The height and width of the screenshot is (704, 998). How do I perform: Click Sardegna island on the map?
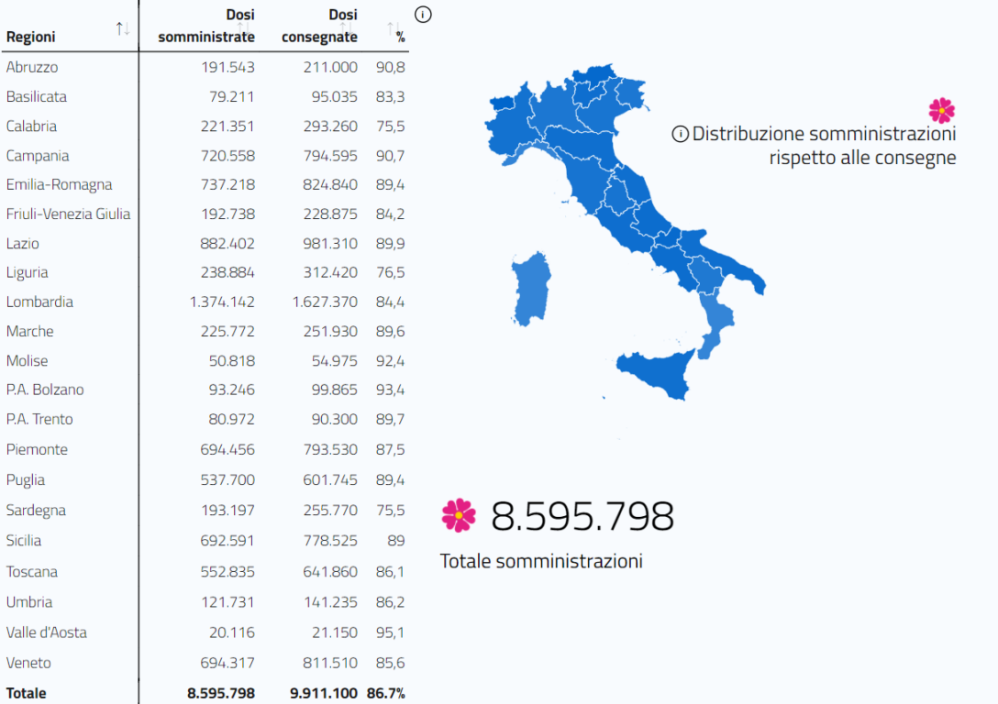(x=531, y=290)
